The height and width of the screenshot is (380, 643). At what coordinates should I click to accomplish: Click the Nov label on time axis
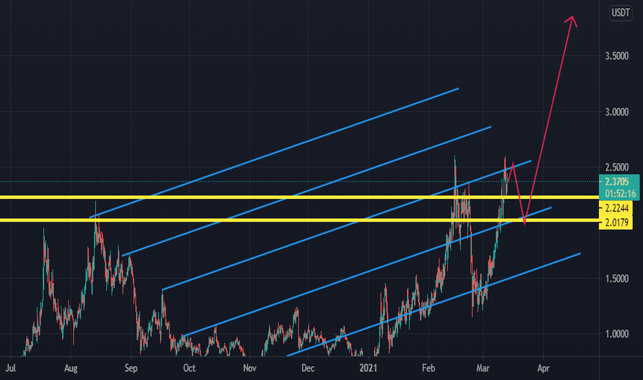[x=250, y=368]
